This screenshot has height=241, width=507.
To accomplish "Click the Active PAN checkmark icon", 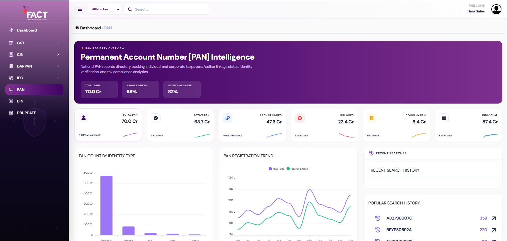I will point(156,118).
